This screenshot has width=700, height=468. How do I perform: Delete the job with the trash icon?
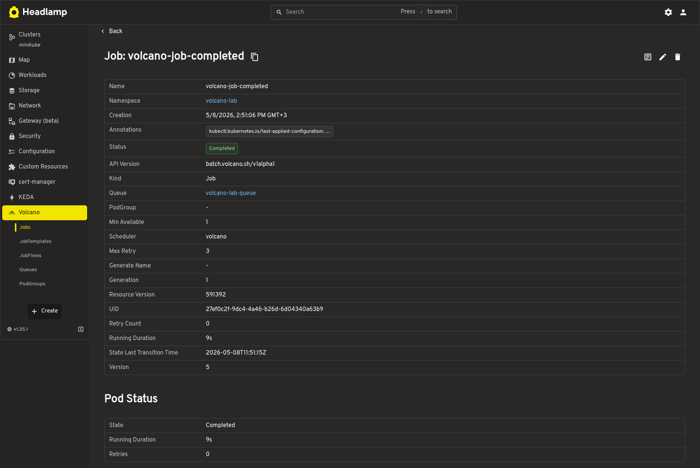point(678,57)
